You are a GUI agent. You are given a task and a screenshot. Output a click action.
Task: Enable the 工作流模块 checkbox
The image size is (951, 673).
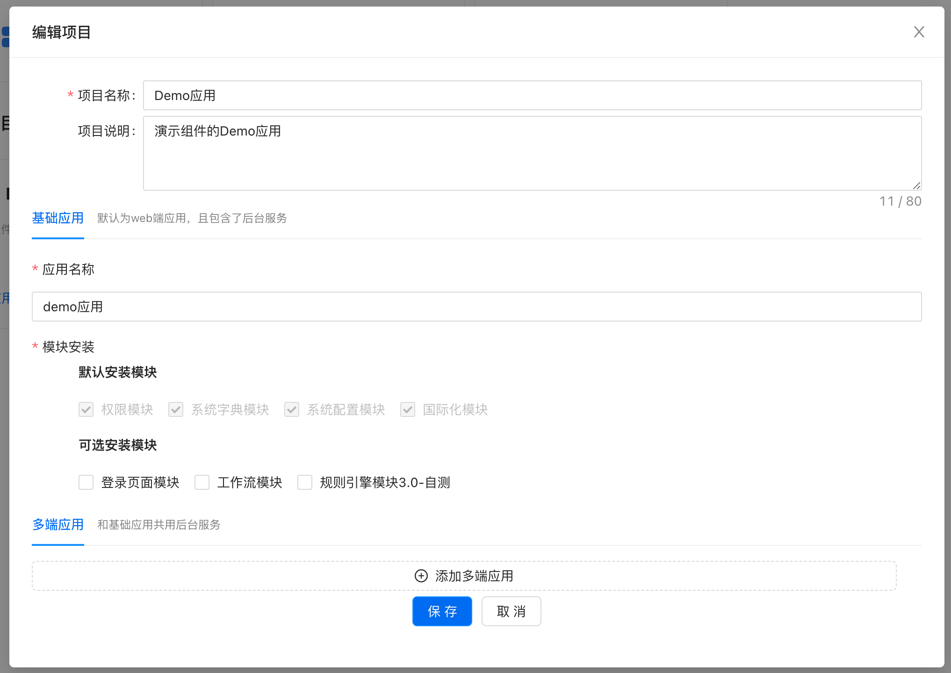(x=202, y=482)
